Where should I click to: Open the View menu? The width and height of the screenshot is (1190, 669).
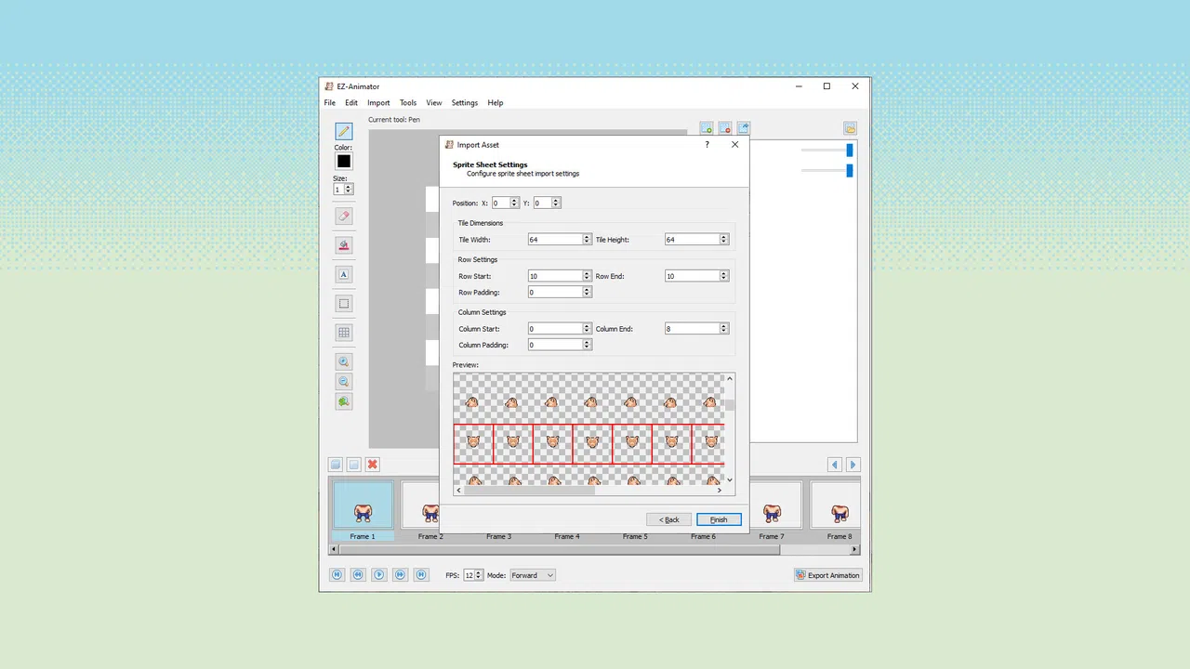(x=434, y=103)
